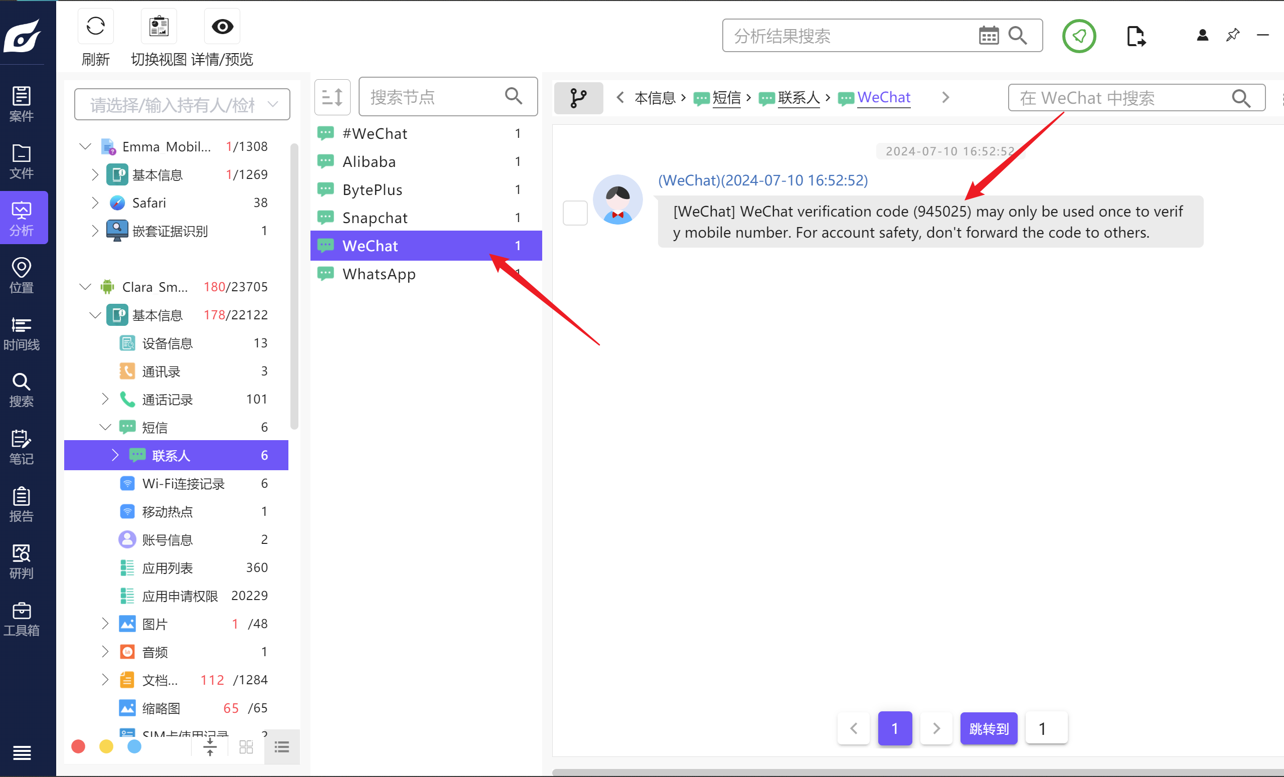Open the holder/examiner (持有人) dropdown
Viewport: 1284px width, 777px height.
182,105
